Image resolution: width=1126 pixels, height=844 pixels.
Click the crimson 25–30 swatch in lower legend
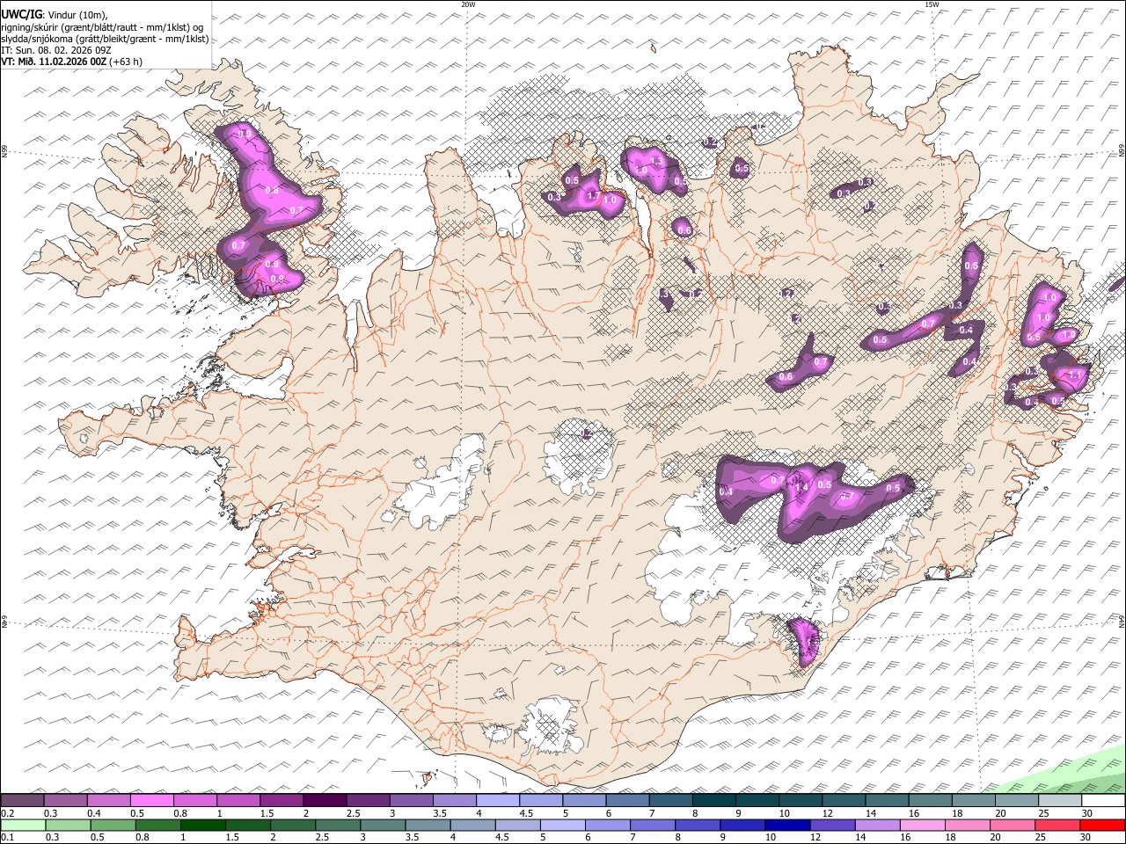[1057, 825]
